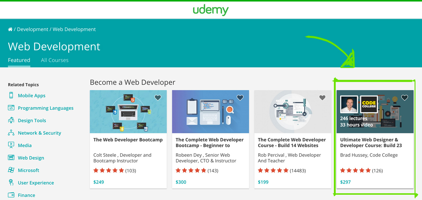The image size is (422, 200).
Task: Wishlist Ultimate Web Designer course heart
Action: [x=405, y=98]
